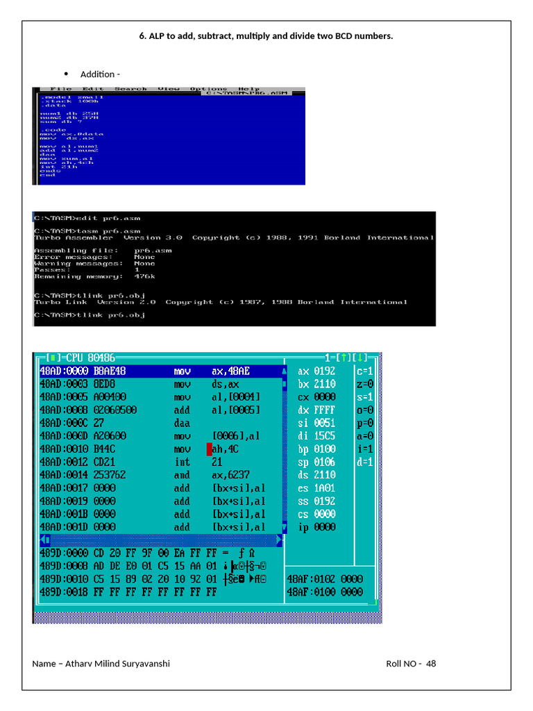Viewport: 533px width, 711px height.
Task: Click memory dump row 489D:0008
Action: coord(153,567)
